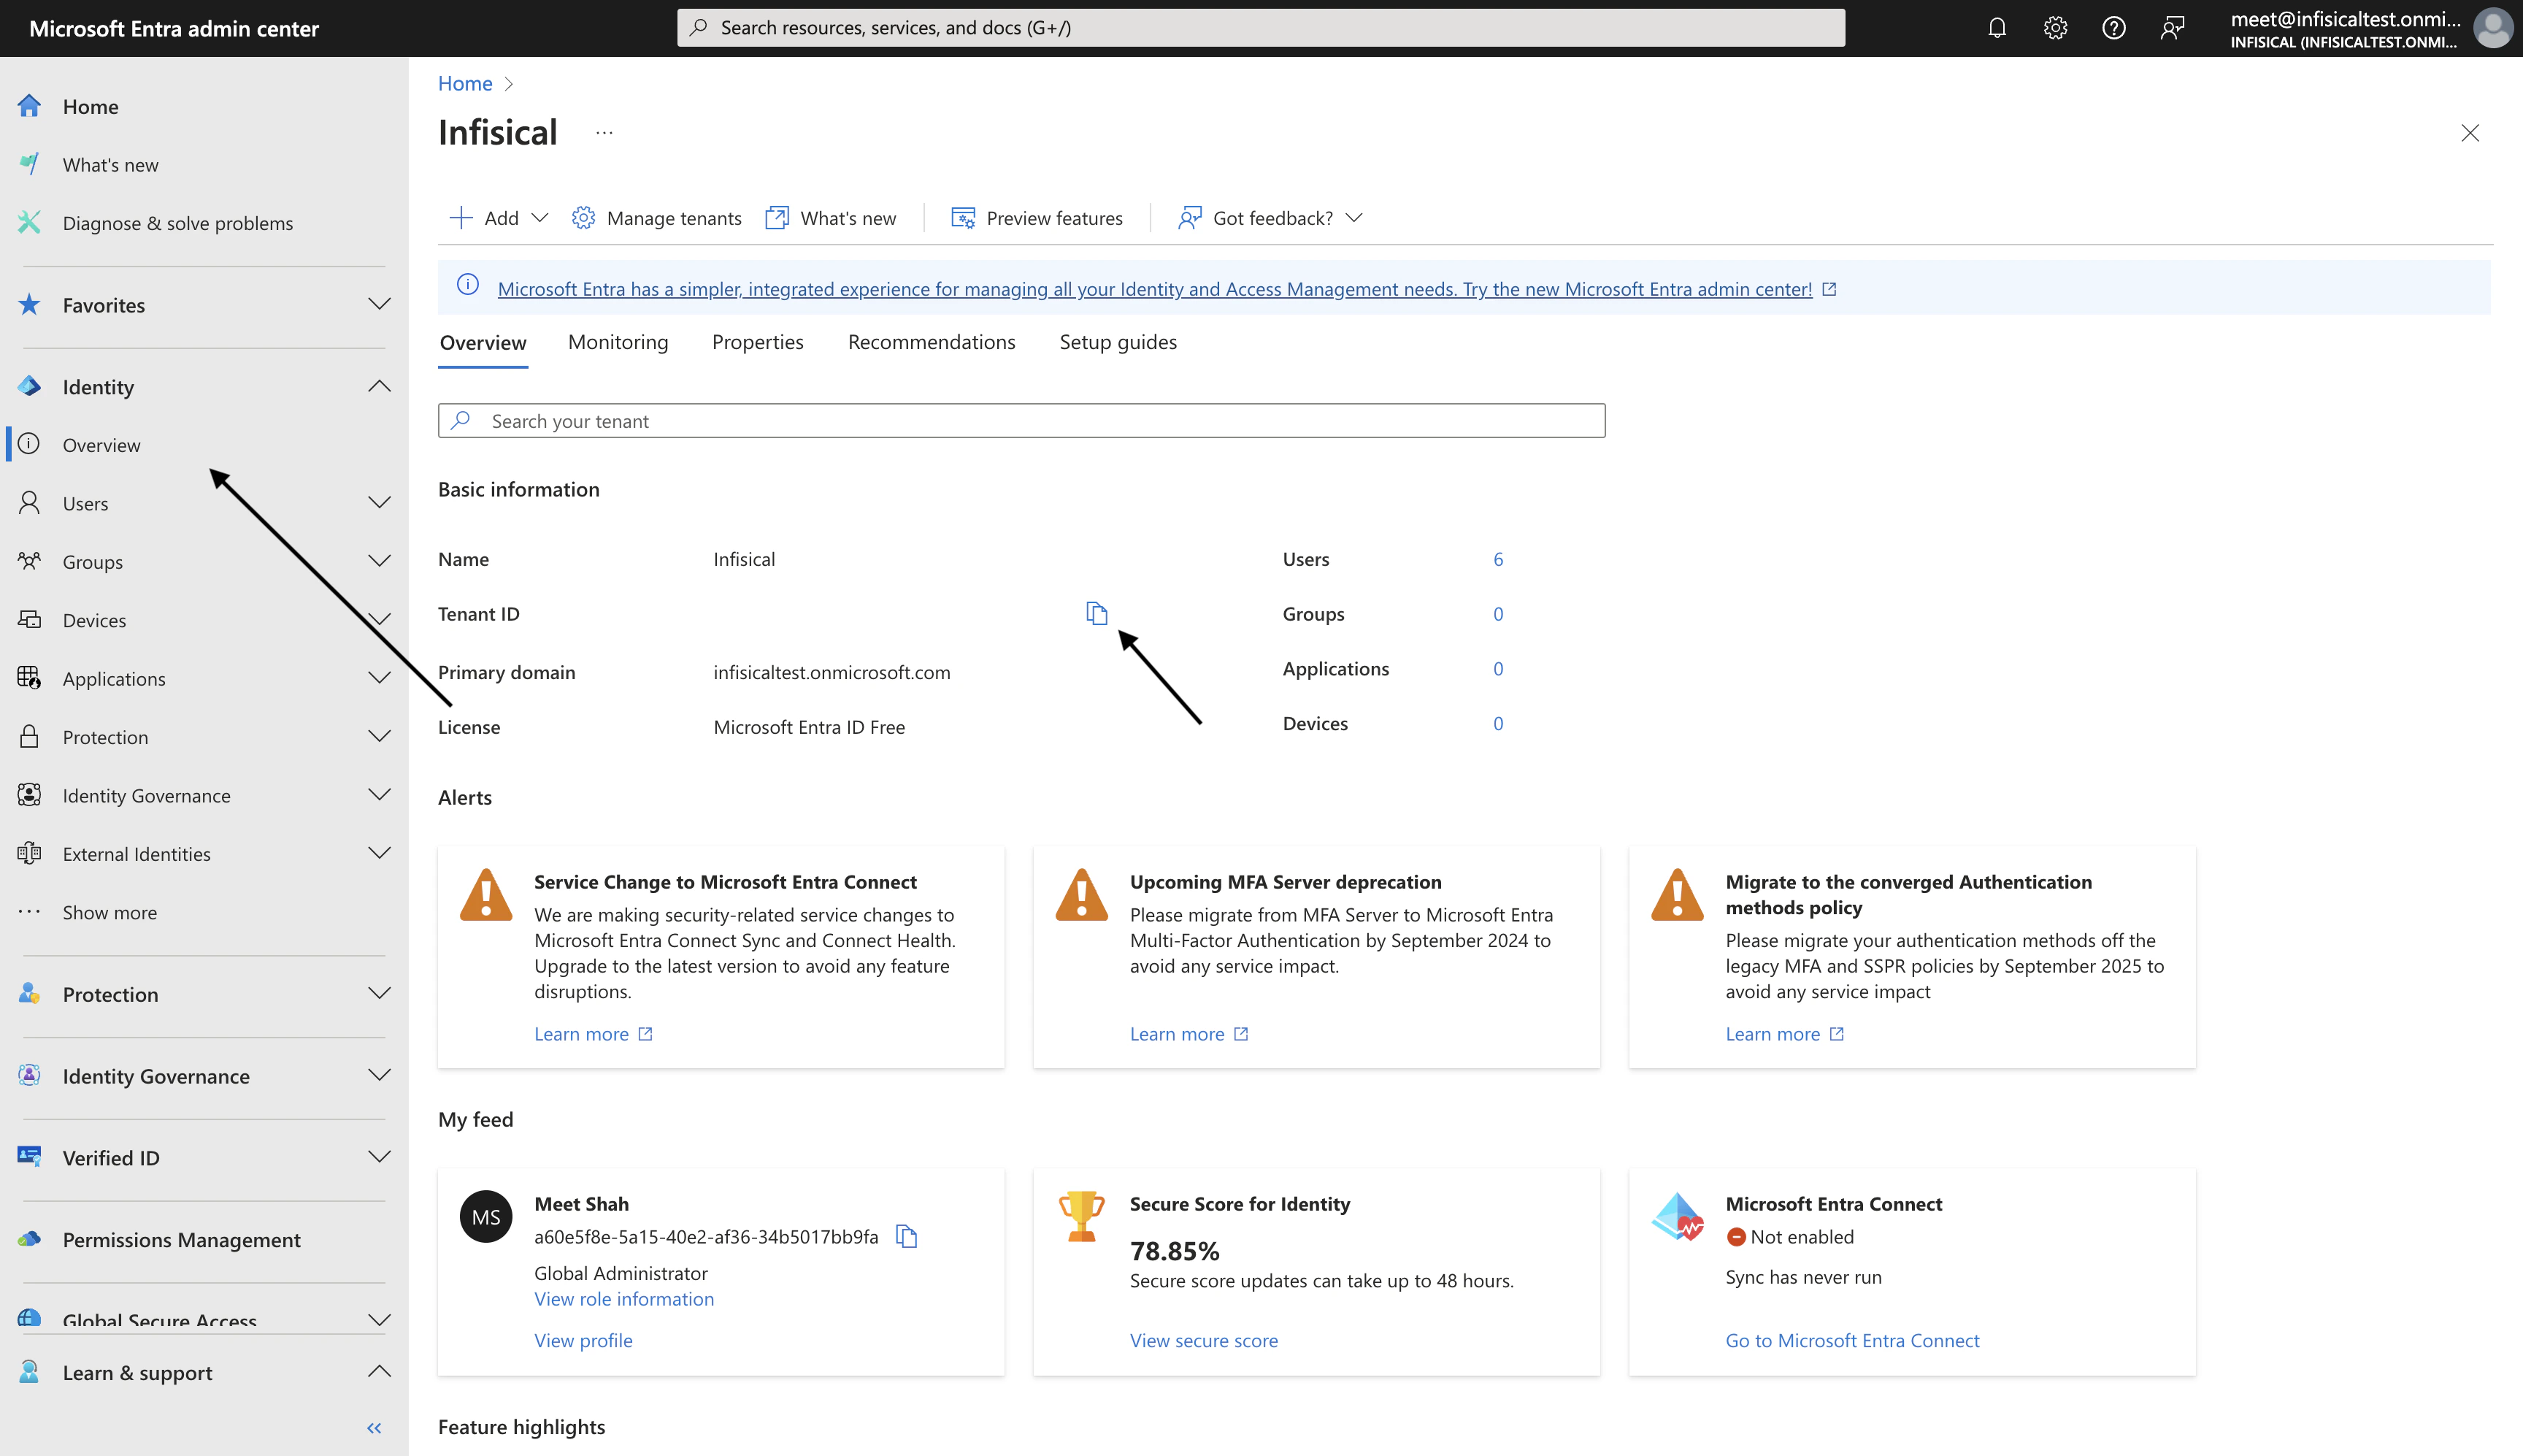Open What's new in the sidebar
This screenshot has width=2523, height=1456.
pyautogui.click(x=110, y=165)
